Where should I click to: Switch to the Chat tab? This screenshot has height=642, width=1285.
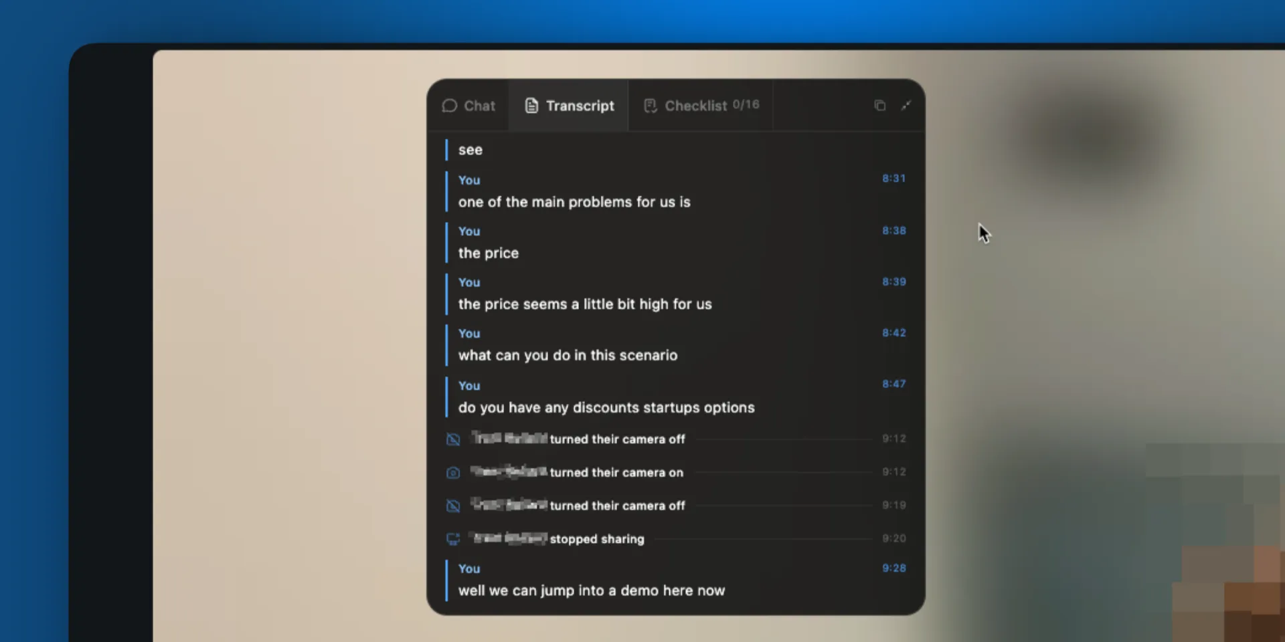[468, 106]
